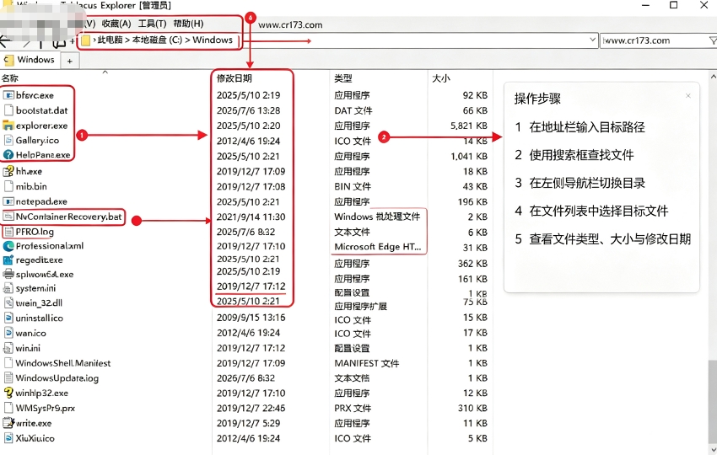Open the address bar history dropdown
This screenshot has width=717, height=455.
pyautogui.click(x=592, y=40)
